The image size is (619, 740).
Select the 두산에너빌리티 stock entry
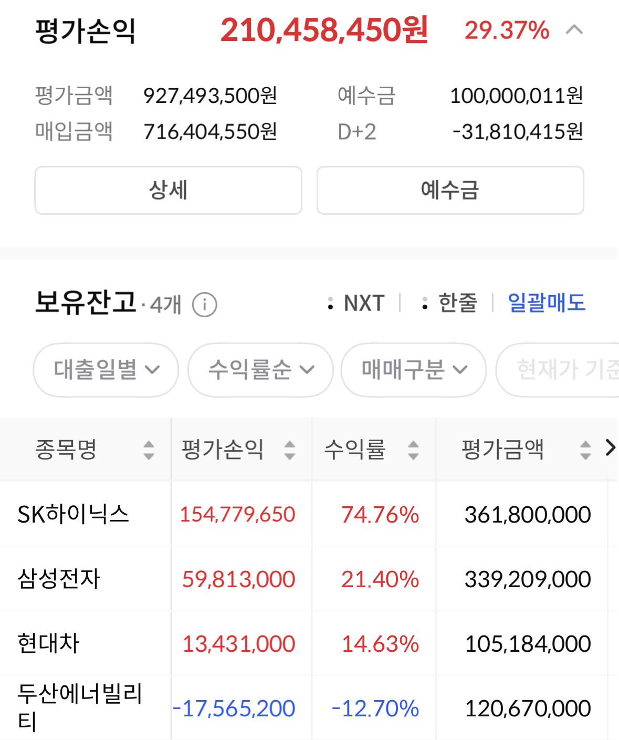point(80,707)
